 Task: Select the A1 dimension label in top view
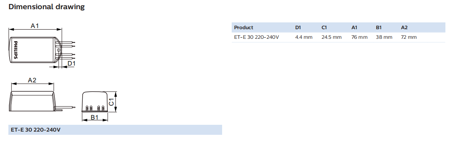[x=35, y=26]
